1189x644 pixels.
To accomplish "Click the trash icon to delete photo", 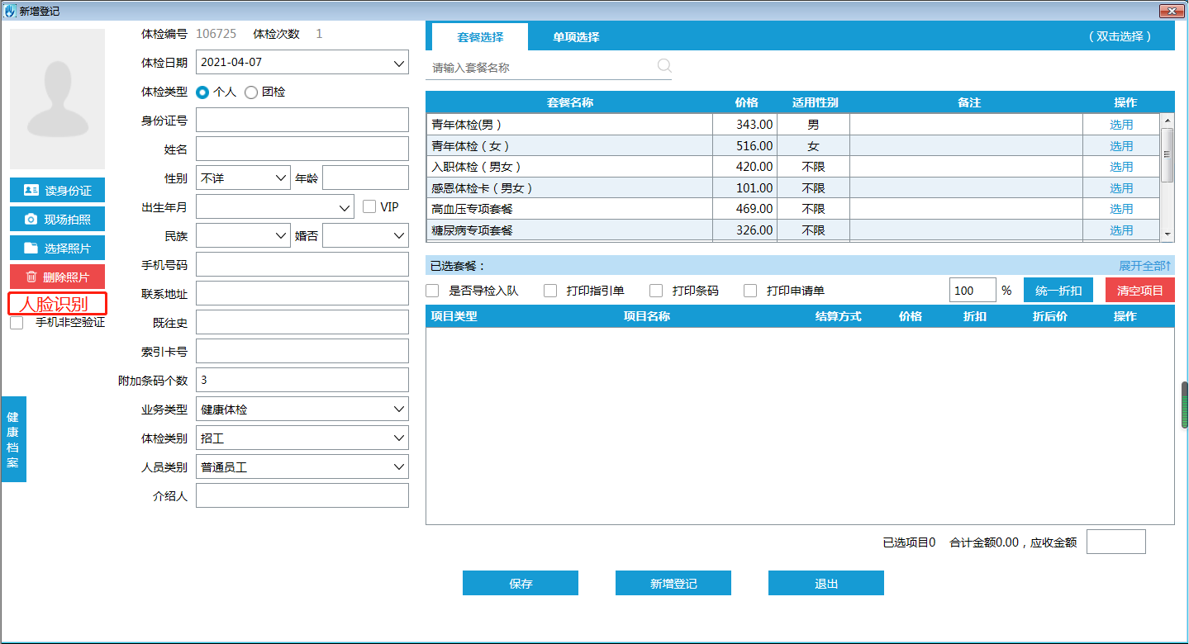I will click(31, 277).
